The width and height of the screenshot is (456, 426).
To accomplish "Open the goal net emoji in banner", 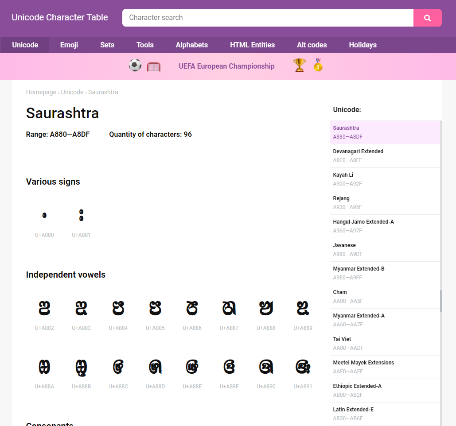I will (154, 66).
